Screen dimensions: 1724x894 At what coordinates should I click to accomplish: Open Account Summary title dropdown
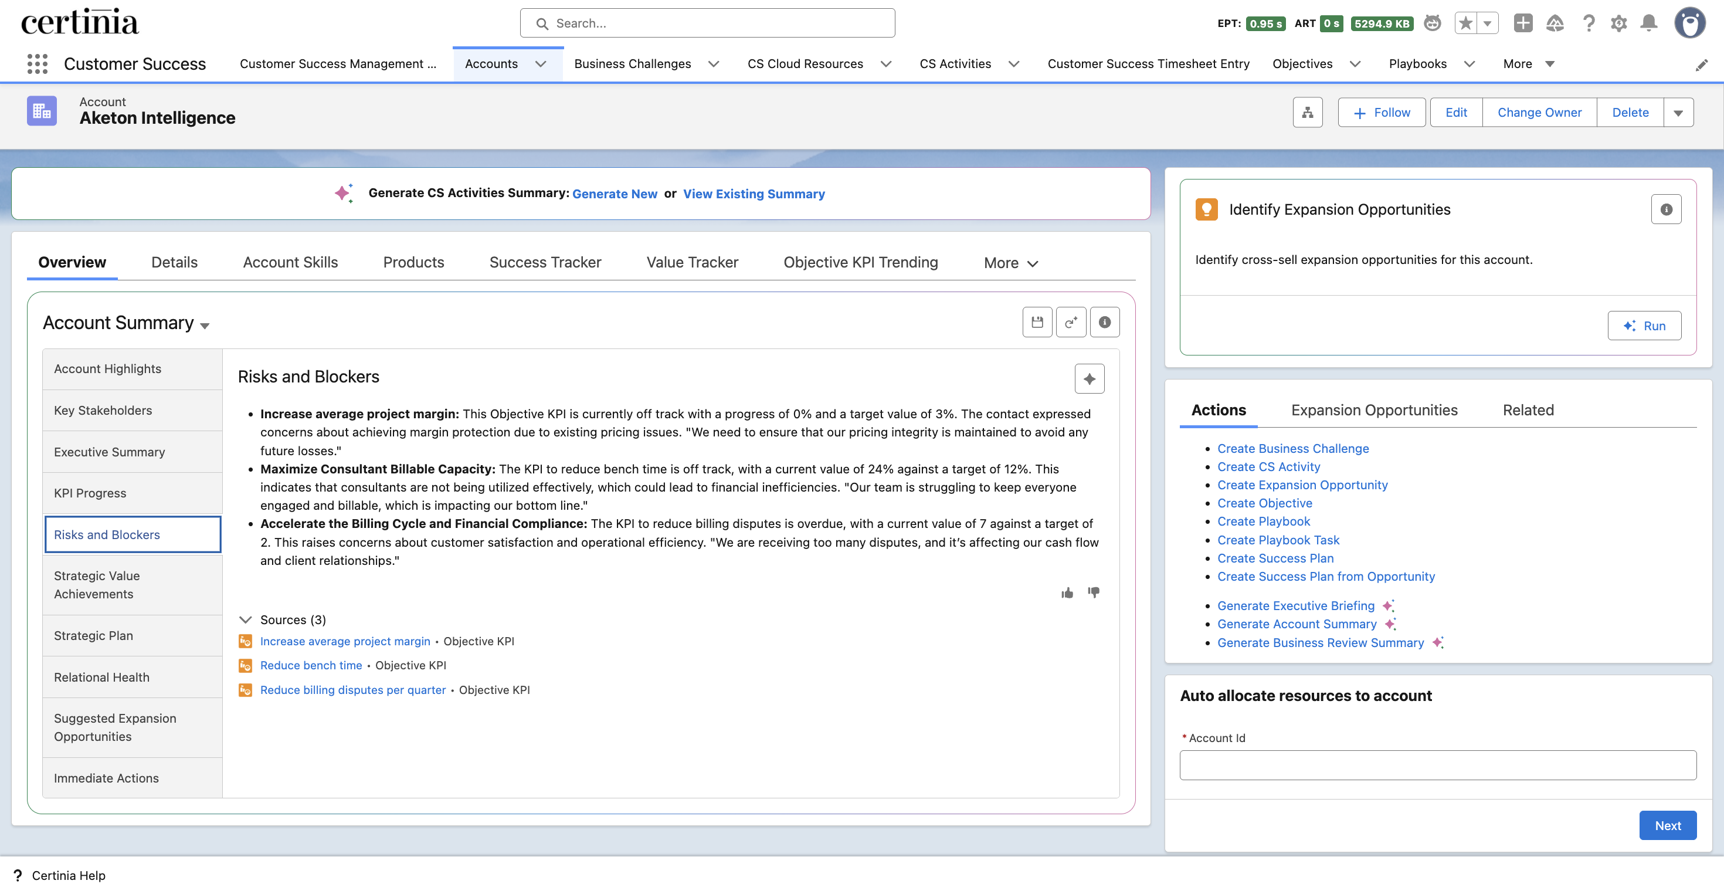(x=205, y=326)
